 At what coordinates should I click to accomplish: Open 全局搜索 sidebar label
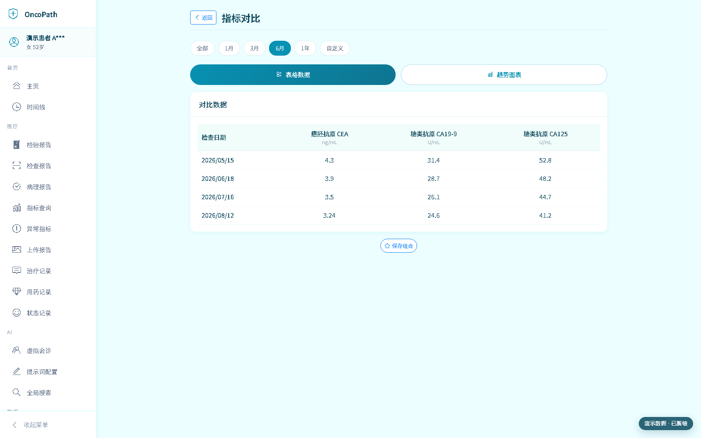39,393
